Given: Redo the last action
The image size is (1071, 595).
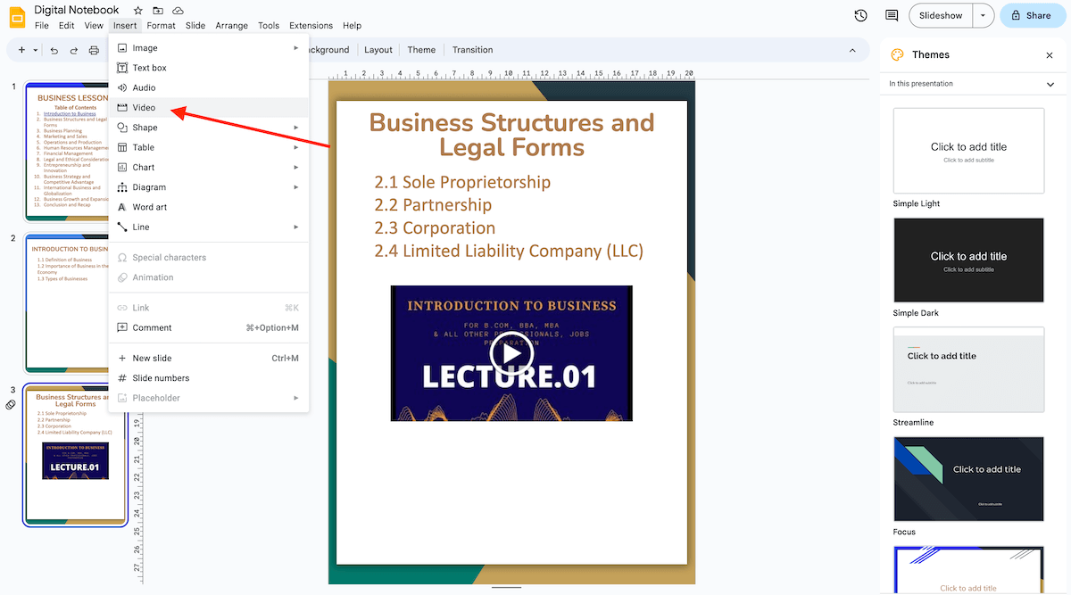Looking at the screenshot, I should coord(74,50).
